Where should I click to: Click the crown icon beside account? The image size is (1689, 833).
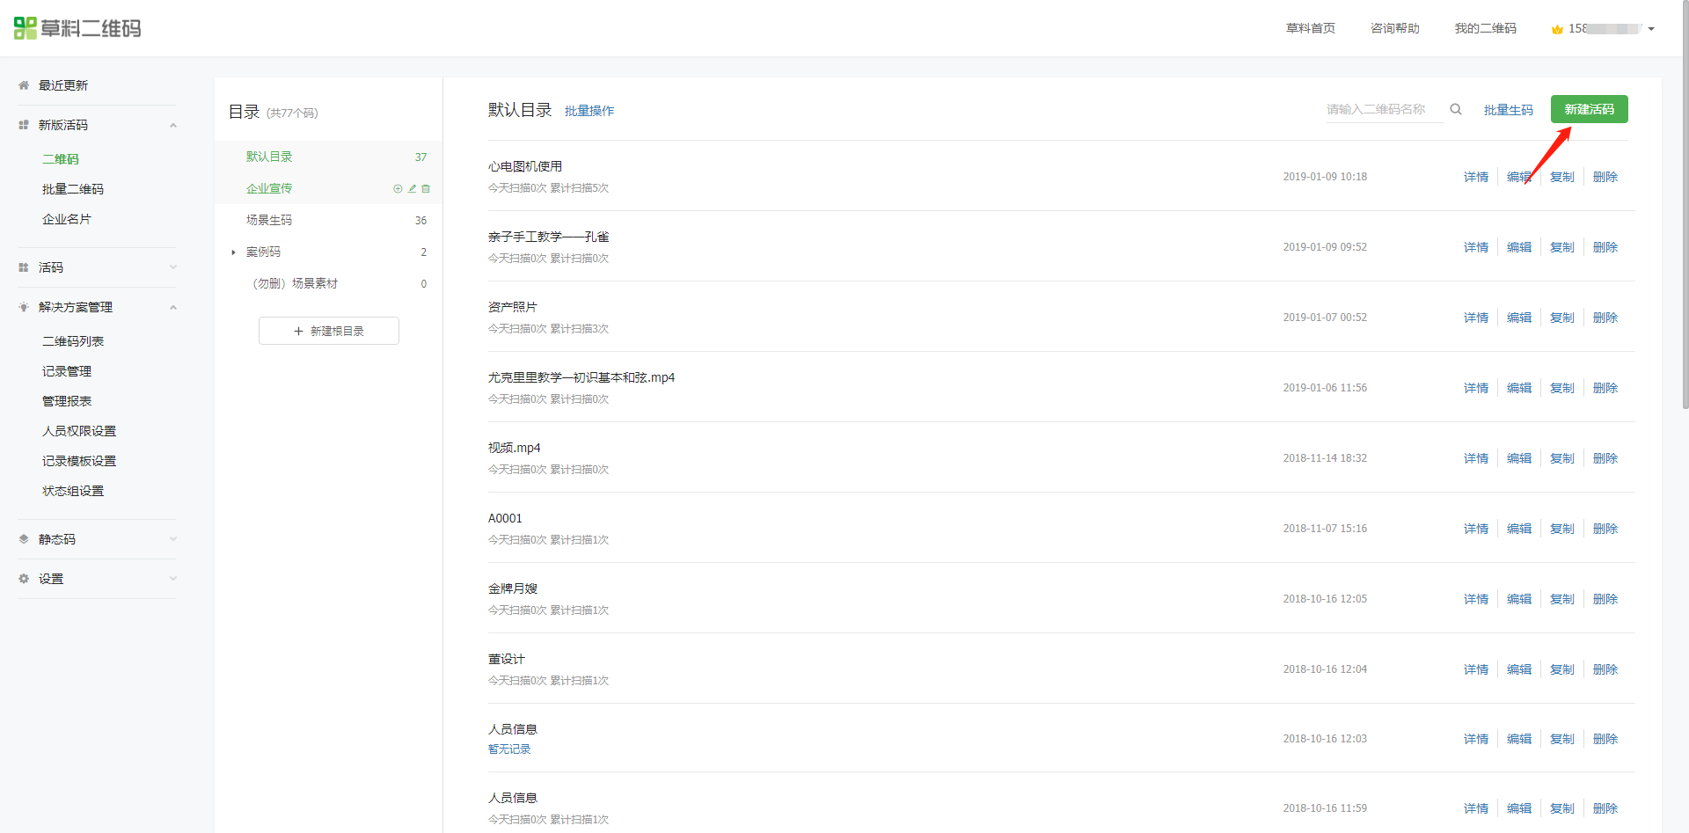coord(1557,29)
